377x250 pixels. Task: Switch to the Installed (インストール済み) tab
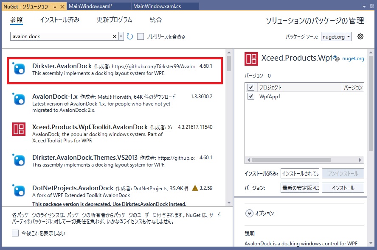59,20
